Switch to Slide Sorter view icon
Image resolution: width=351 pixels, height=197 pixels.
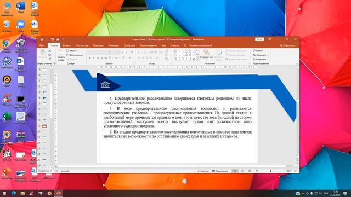242,171
